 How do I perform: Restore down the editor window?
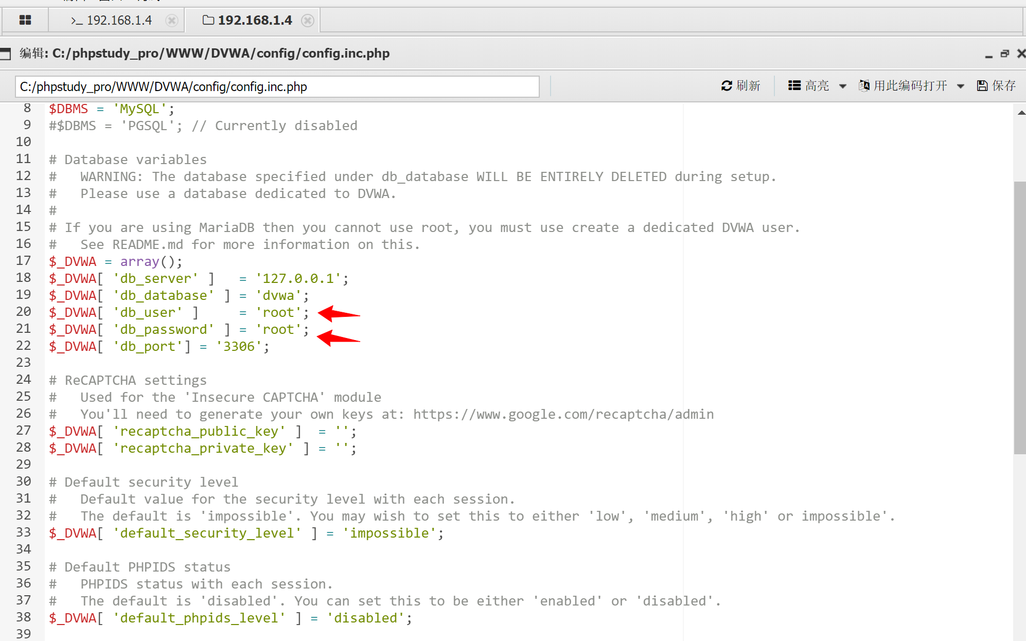coord(1004,54)
